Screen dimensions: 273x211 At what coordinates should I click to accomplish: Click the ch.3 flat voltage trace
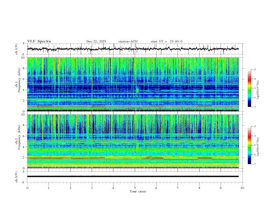pyautogui.click(x=133, y=177)
